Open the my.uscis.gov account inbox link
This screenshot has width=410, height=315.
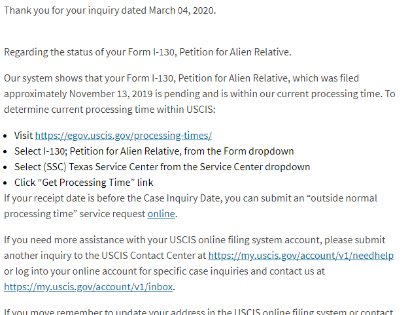(88, 287)
